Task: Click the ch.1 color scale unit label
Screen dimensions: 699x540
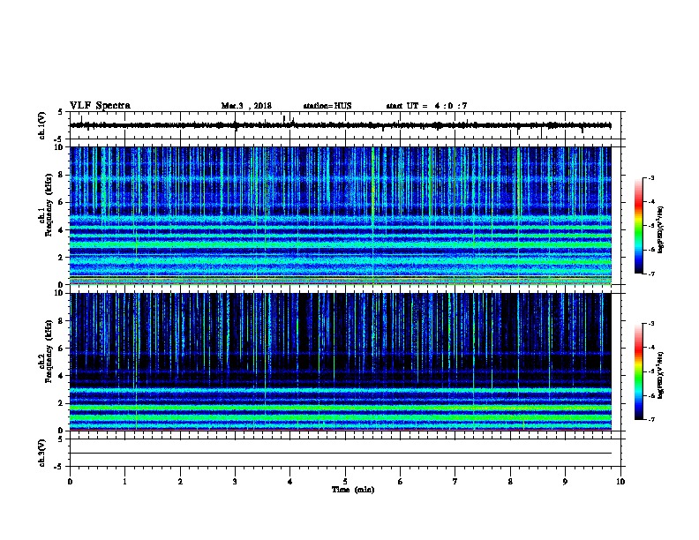Action: 661,229
